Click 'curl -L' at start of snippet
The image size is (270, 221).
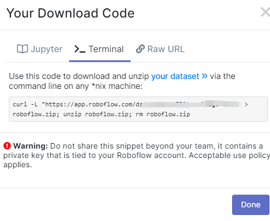click(25, 104)
